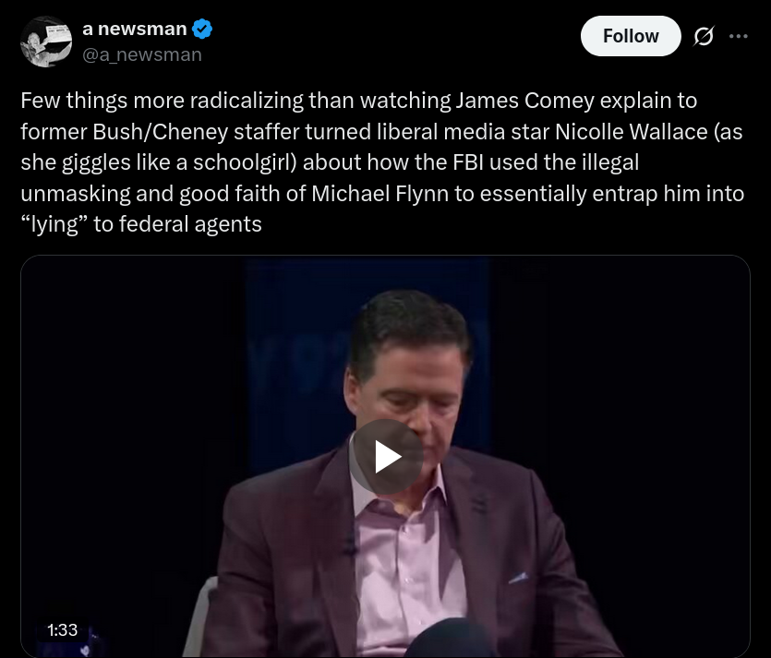Click the Grok explain-post icon

(703, 36)
